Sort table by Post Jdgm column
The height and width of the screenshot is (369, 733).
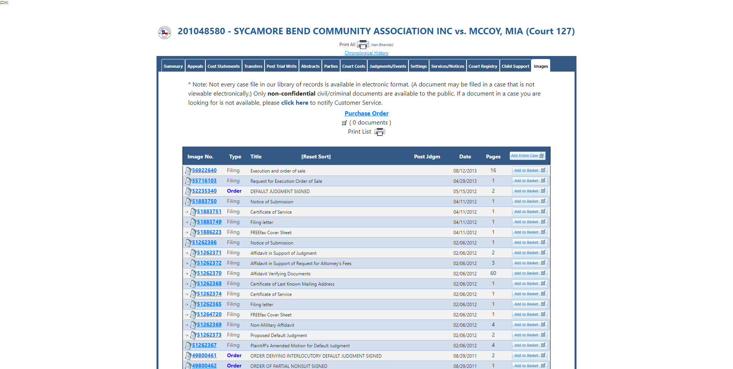coord(427,157)
